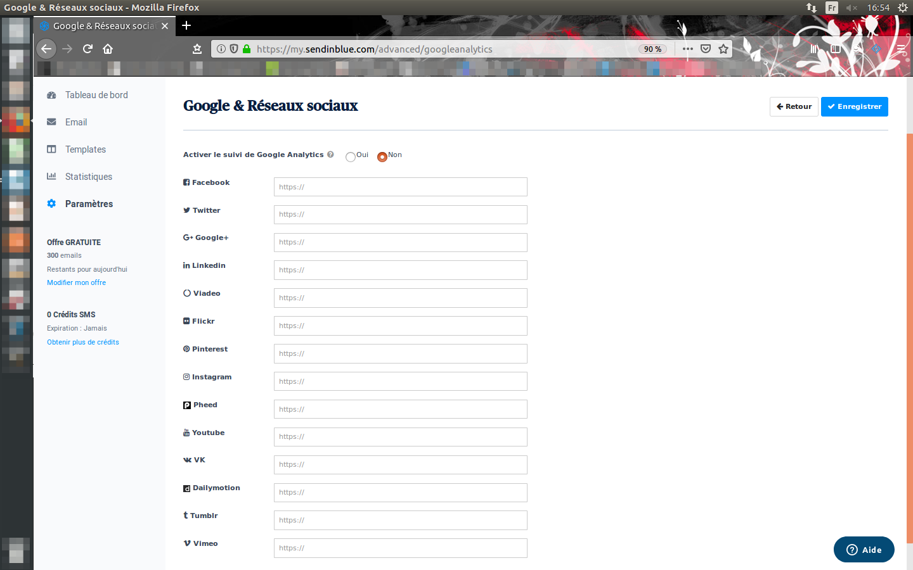This screenshot has height=570, width=913.
Task: Click the Flickr URL field
Action: pos(400,326)
